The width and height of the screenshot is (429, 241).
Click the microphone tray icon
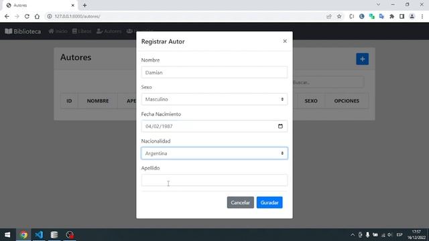pyautogui.click(x=367, y=235)
